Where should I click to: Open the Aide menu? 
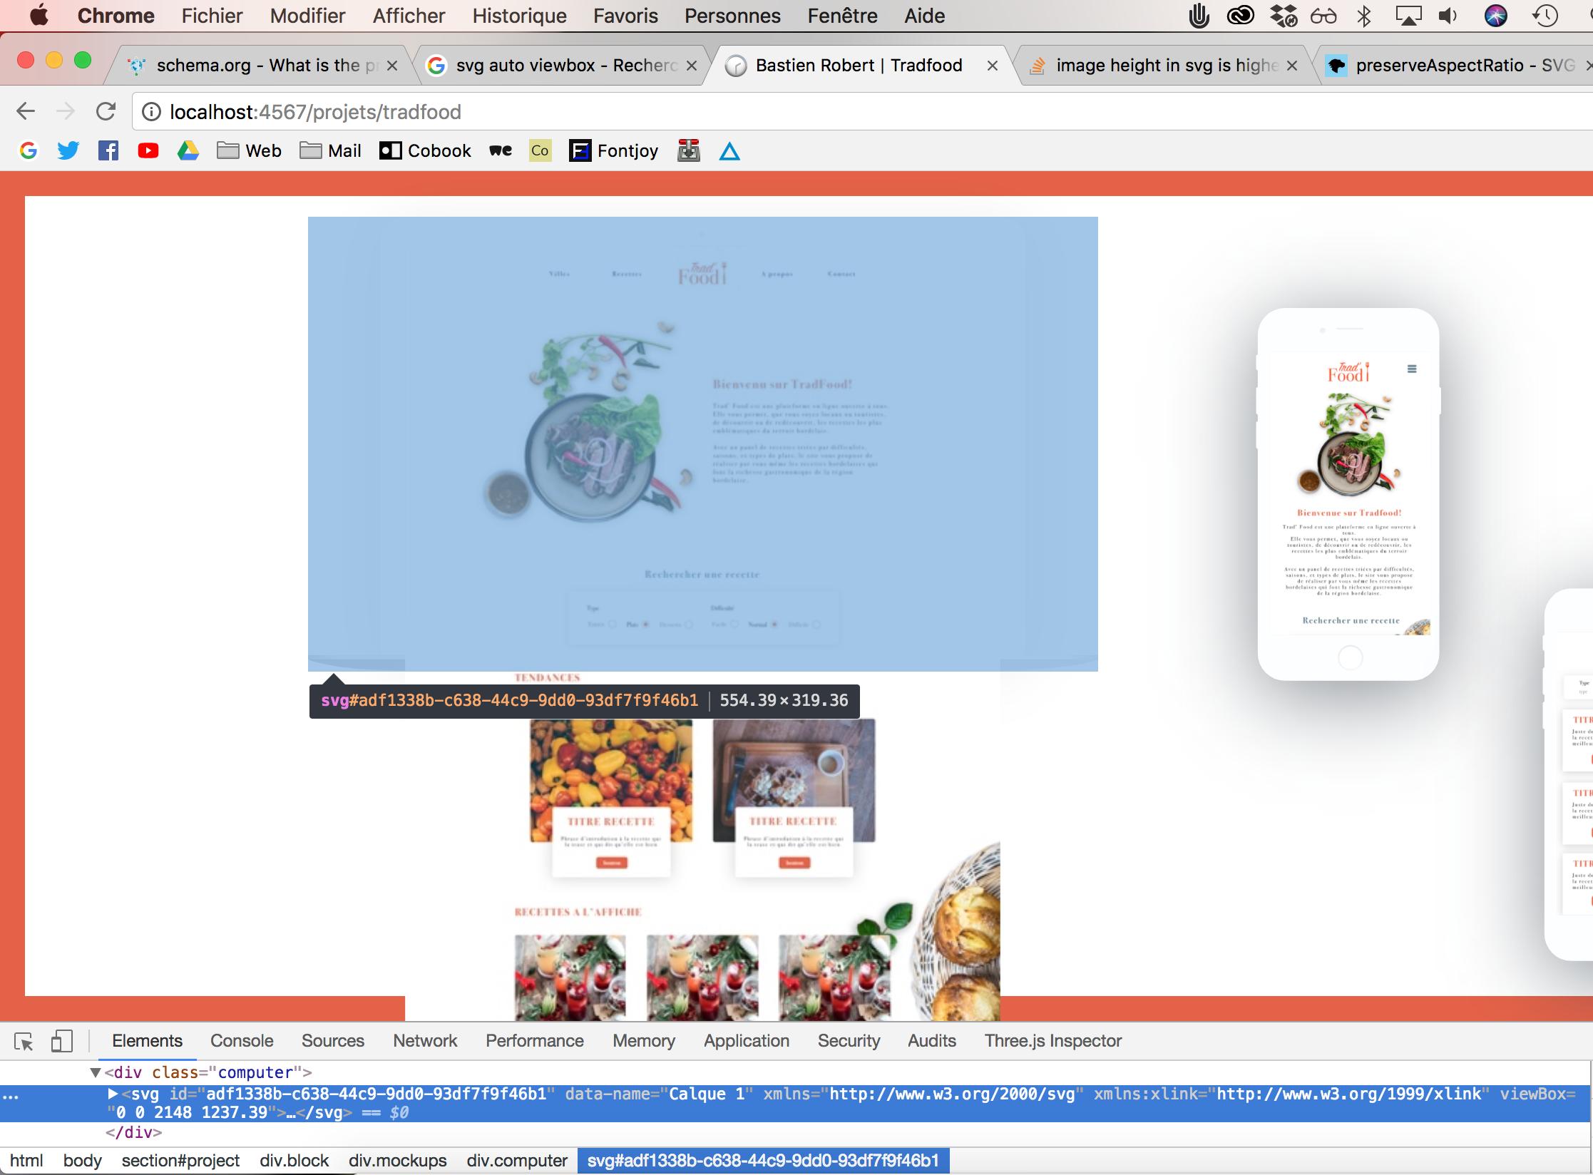925,16
